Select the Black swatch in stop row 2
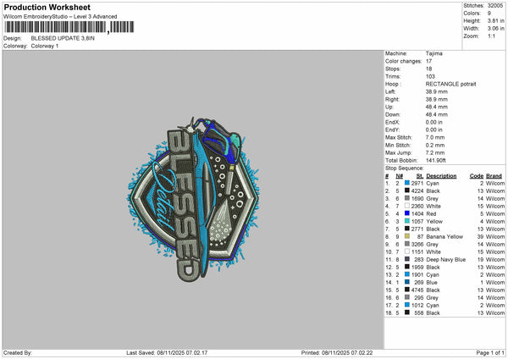This screenshot has width=508, height=359. click(x=407, y=191)
